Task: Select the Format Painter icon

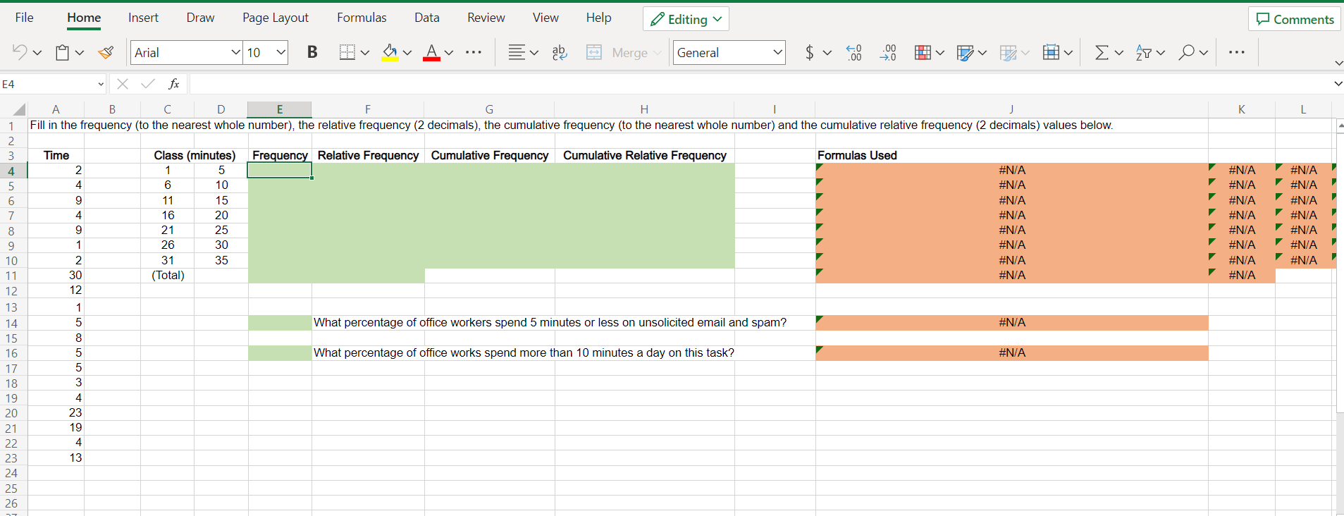Action: coord(106,52)
